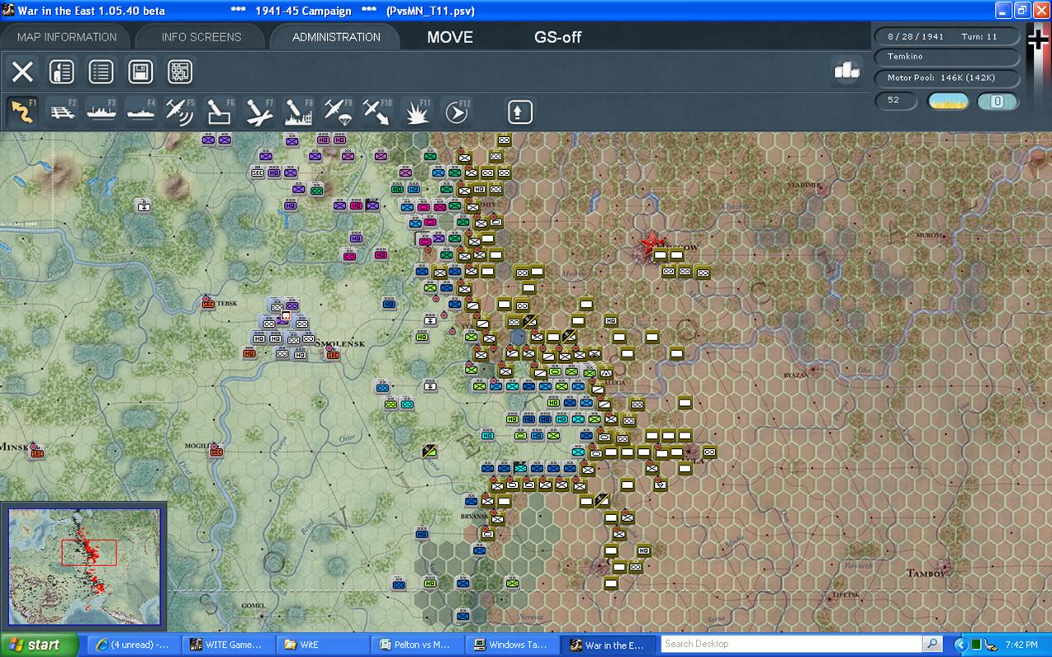Open the INFO SCREENS tab
The height and width of the screenshot is (657, 1052).
(201, 37)
